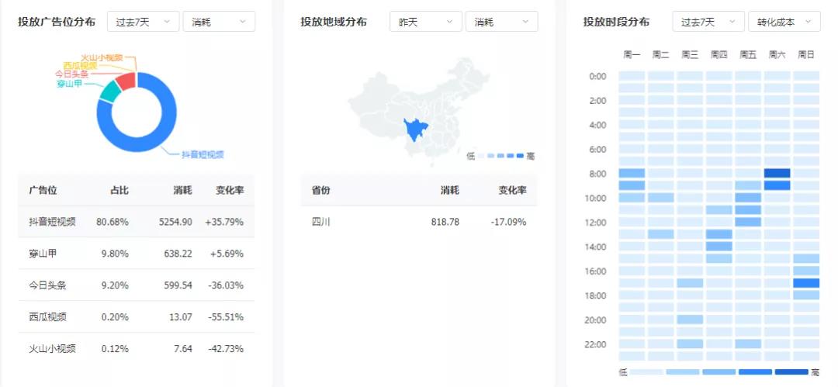Screen dimensions: 838x387
Task: Click the 9.80% share value
Action: click(x=115, y=254)
